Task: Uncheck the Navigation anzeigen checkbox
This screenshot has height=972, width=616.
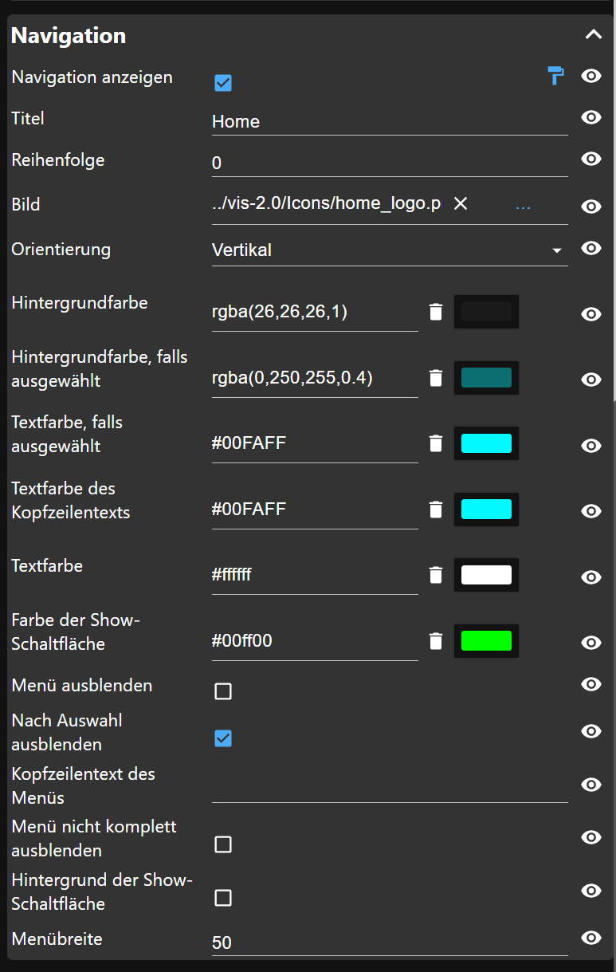Action: (x=223, y=83)
